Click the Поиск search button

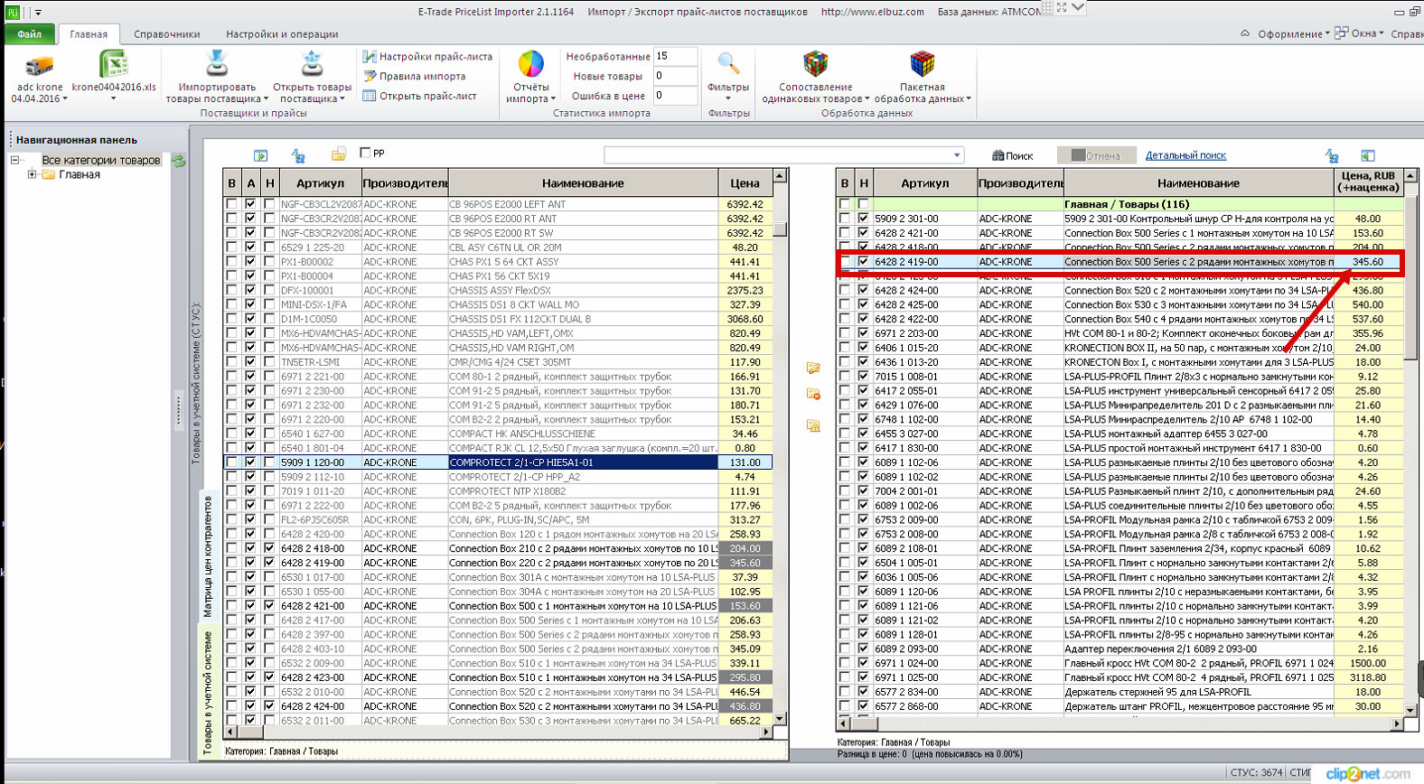1012,155
